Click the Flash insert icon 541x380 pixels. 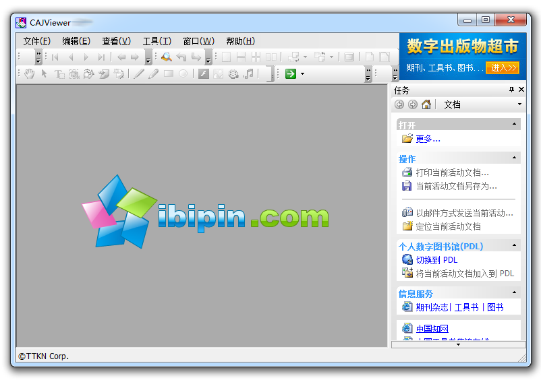204,73
